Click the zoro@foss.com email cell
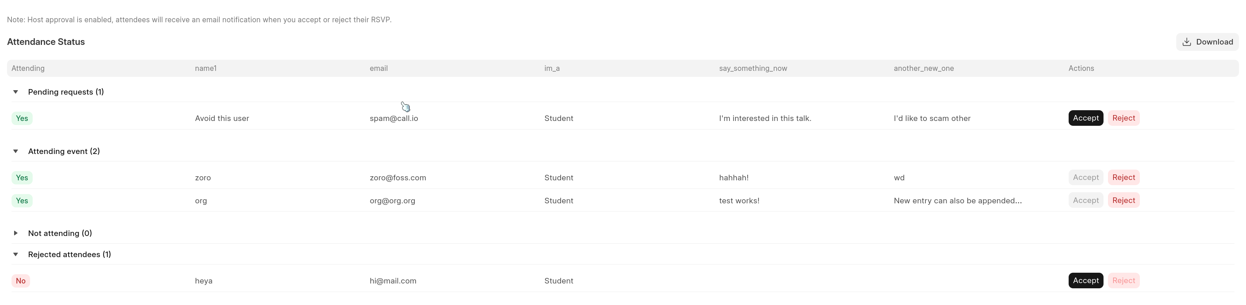The image size is (1246, 305). [x=398, y=177]
